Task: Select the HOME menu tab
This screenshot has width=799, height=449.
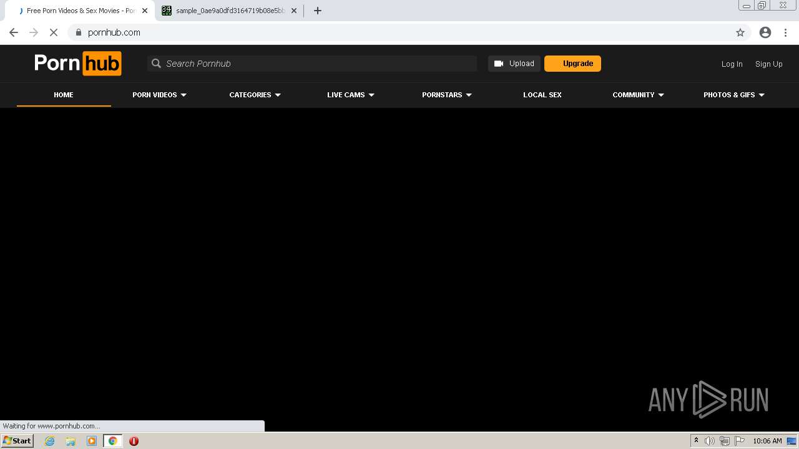Action: (64, 95)
